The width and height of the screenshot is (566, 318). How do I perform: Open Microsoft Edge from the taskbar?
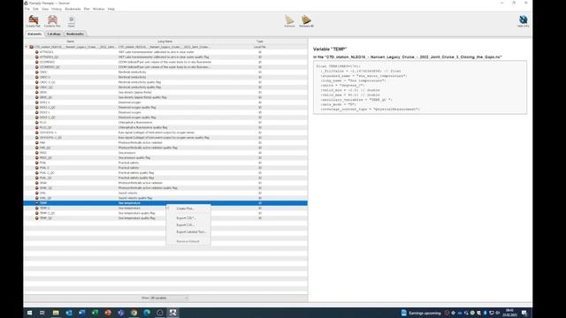point(147,313)
